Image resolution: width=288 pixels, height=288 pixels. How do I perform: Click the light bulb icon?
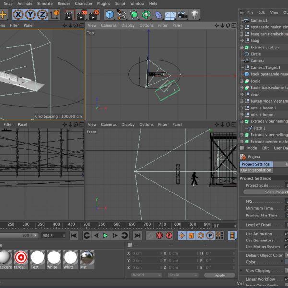pyautogui.click(x=194, y=14)
